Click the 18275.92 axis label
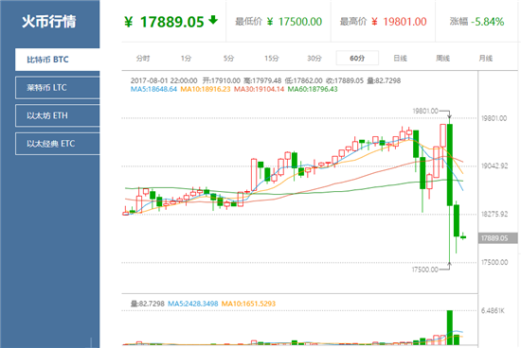Screen dimensions: 521x348 click(x=494, y=215)
